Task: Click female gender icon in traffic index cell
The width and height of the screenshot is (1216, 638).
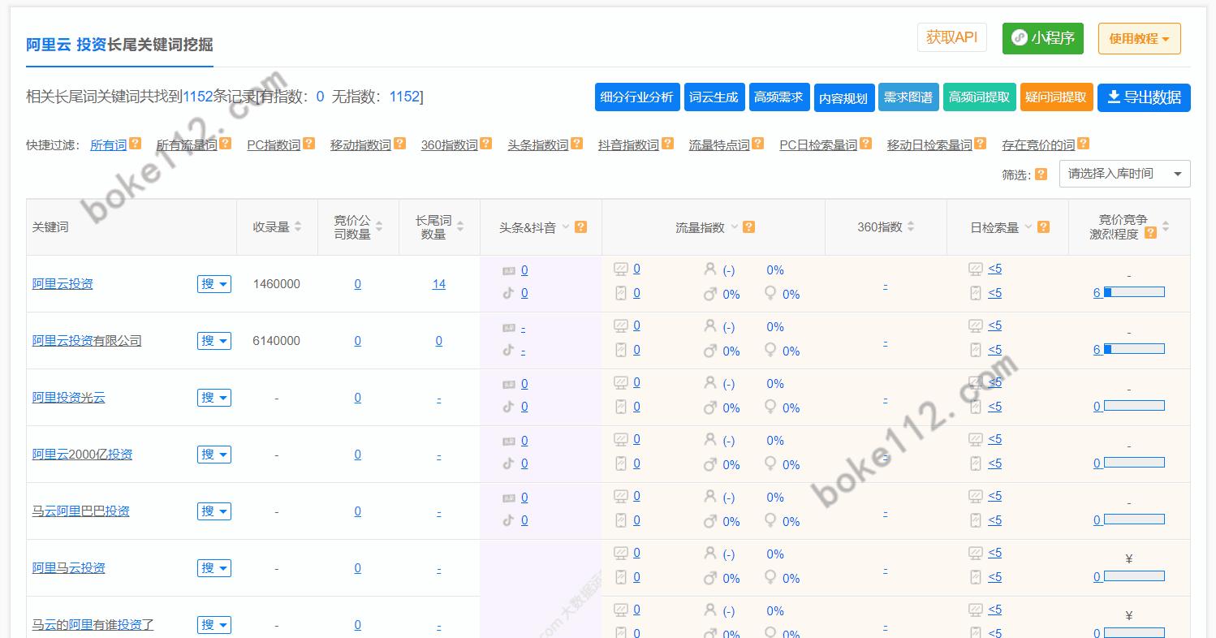Action: point(770,294)
